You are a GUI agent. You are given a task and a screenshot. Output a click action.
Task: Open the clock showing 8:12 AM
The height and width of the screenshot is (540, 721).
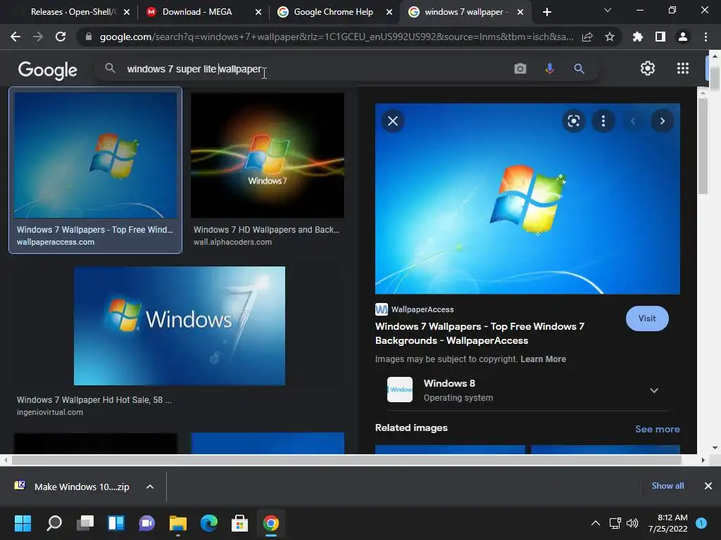(x=667, y=523)
